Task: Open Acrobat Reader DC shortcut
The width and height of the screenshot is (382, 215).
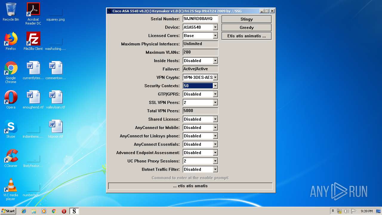Action: [x=33, y=14]
